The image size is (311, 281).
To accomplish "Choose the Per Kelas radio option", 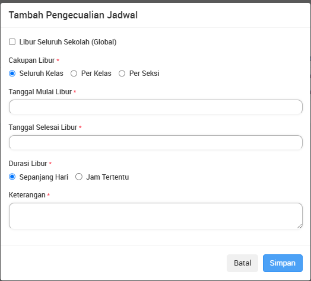I will click(74, 74).
